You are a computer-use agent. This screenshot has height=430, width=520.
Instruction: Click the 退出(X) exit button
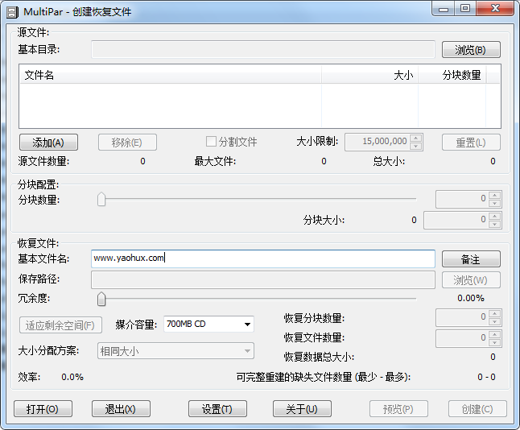(x=121, y=409)
